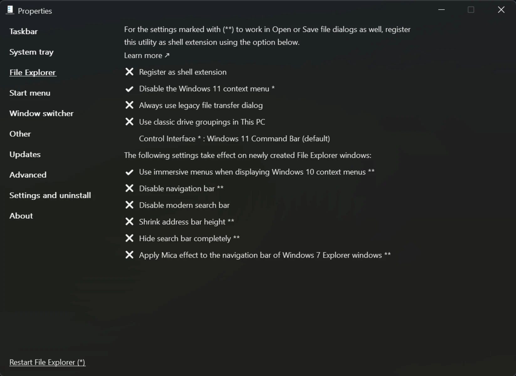Click the X mark beside Register as shell extension
Image resolution: width=516 pixels, height=376 pixels.
(129, 72)
